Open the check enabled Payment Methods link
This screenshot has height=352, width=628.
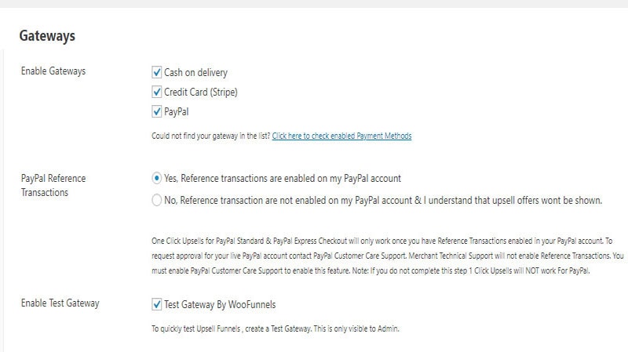click(x=341, y=136)
